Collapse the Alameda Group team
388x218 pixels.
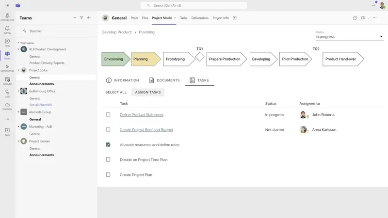pos(18,112)
